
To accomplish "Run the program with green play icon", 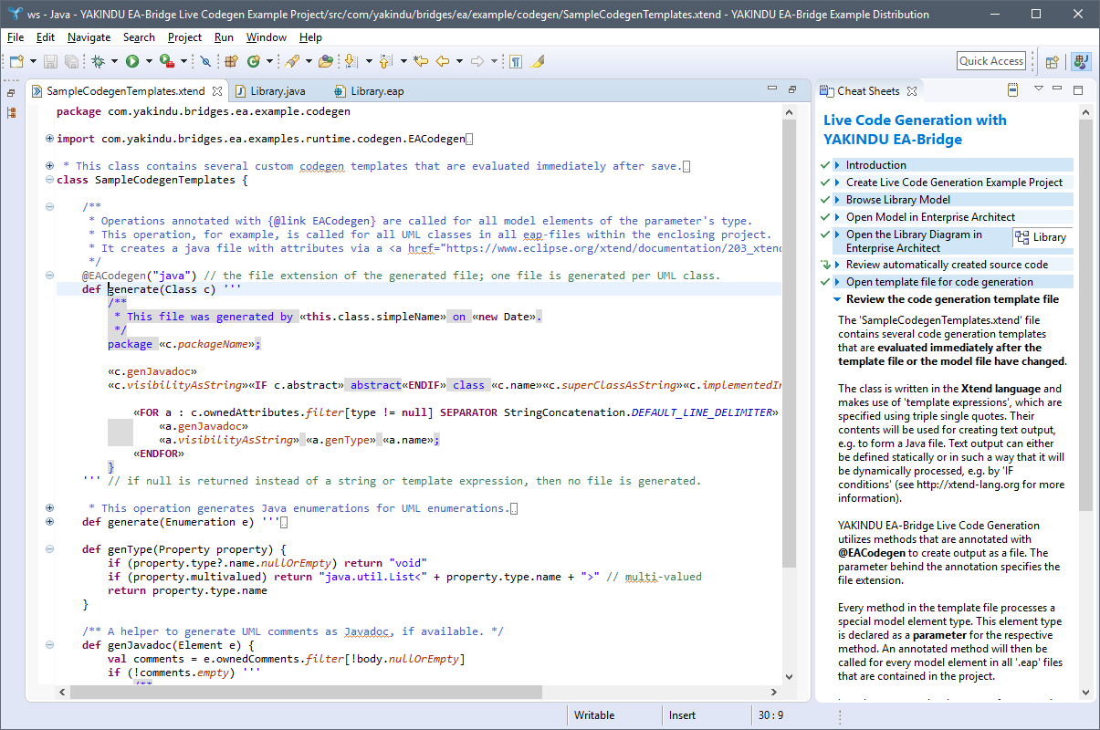I will pyautogui.click(x=132, y=61).
